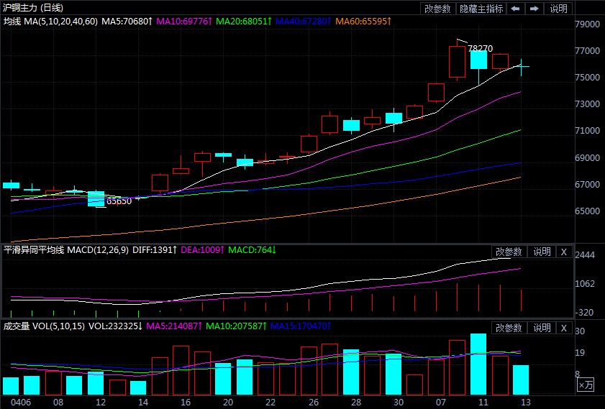The image size is (605, 409).
Task: Toggle 隐藏主指标 to hide main indicator
Action: [481, 9]
